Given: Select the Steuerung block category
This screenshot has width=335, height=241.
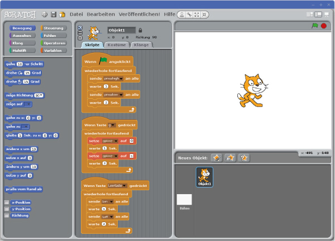Looking at the screenshot, I should tap(54, 28).
